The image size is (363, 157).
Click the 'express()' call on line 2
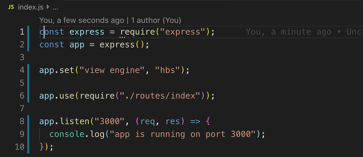click(x=122, y=45)
